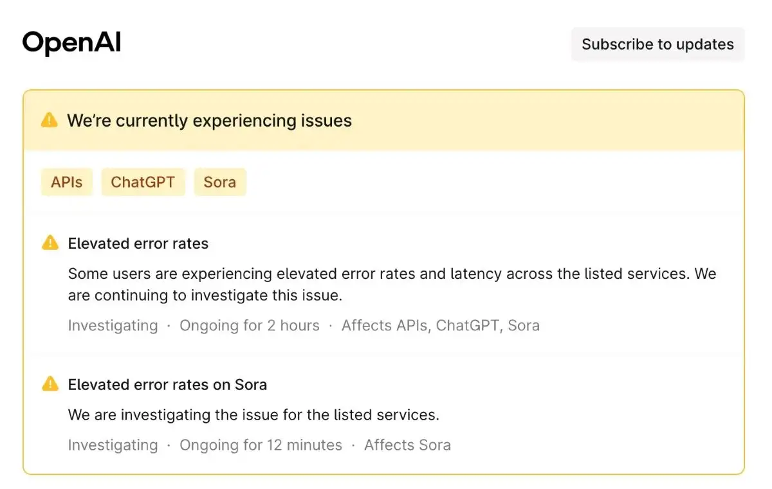The image size is (772, 489).
Task: Click the warning icon beside the Sora incident
Action: coord(50,384)
